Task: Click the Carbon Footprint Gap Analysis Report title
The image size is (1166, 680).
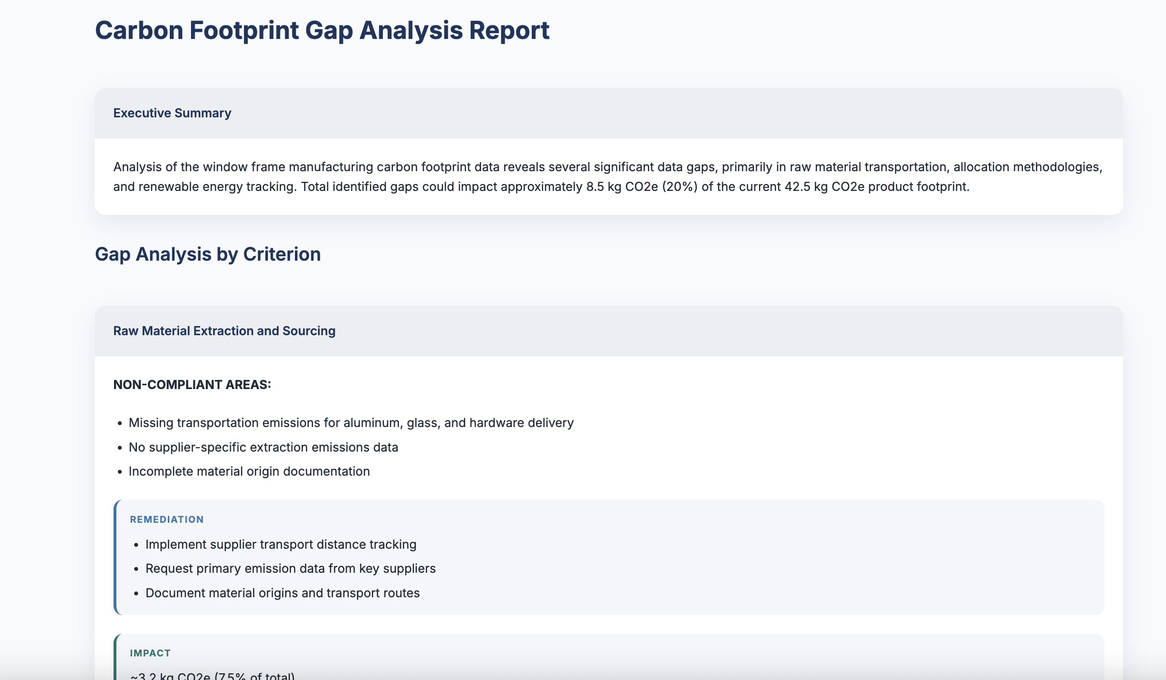Action: (322, 30)
